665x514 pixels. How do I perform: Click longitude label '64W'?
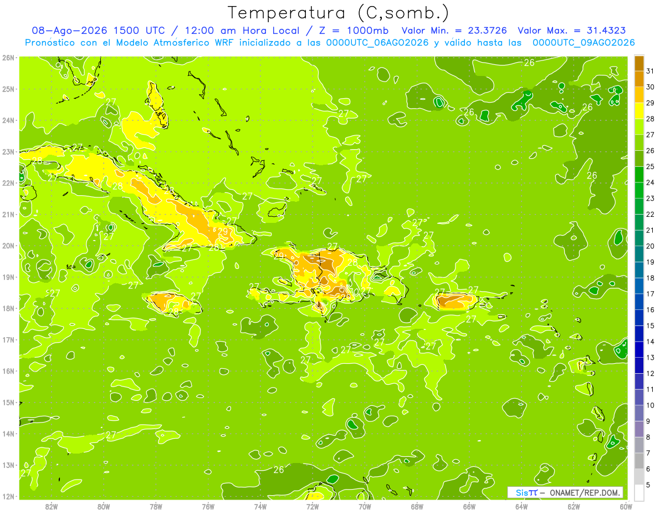(521, 506)
